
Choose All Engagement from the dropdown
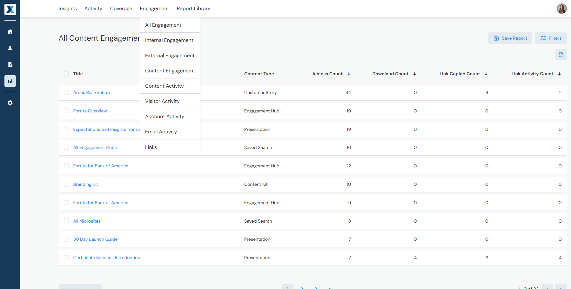[x=170, y=25]
